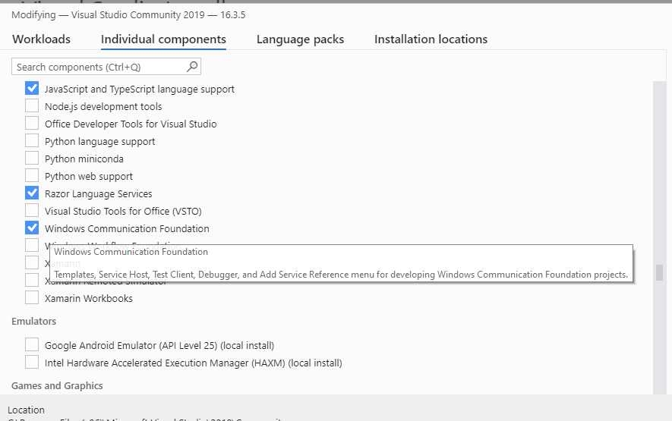Enable Python language support

(32, 141)
